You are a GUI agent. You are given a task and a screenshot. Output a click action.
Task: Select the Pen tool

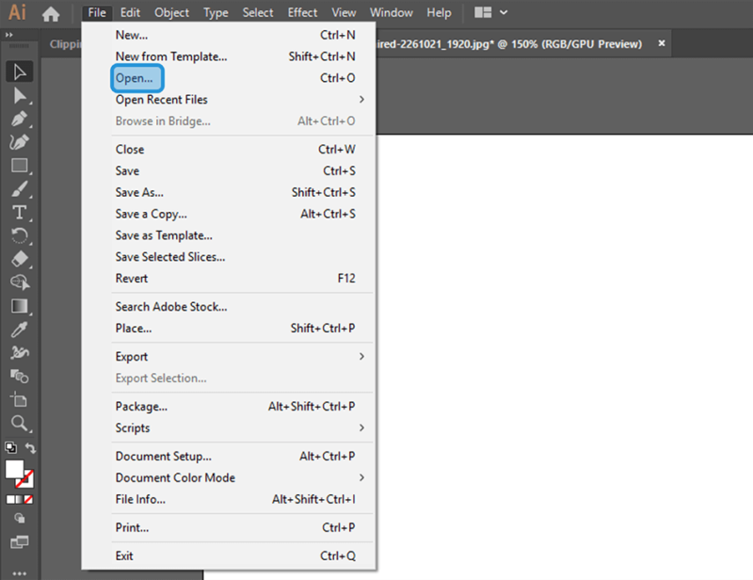coord(19,119)
